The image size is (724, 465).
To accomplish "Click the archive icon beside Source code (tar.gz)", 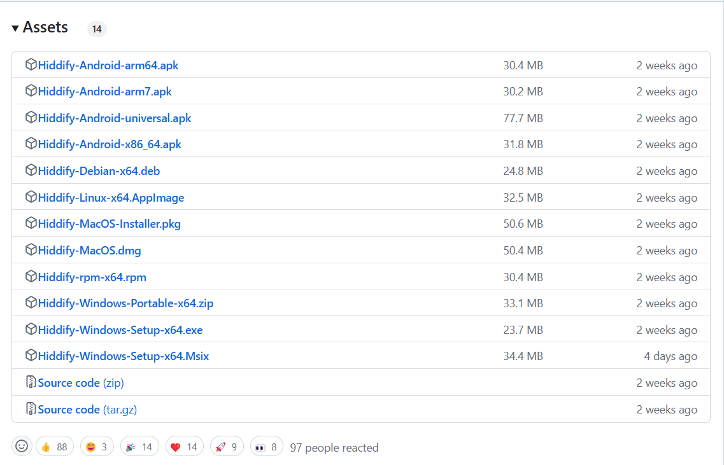I will 31,409.
